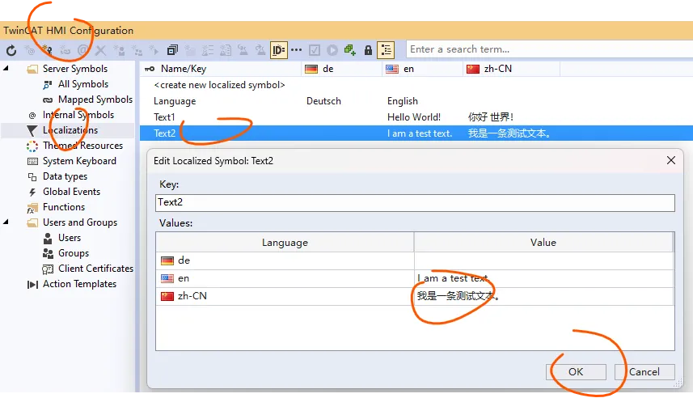The width and height of the screenshot is (693, 398).
Task: Select Server Symbols in the tree
Action: coord(75,69)
